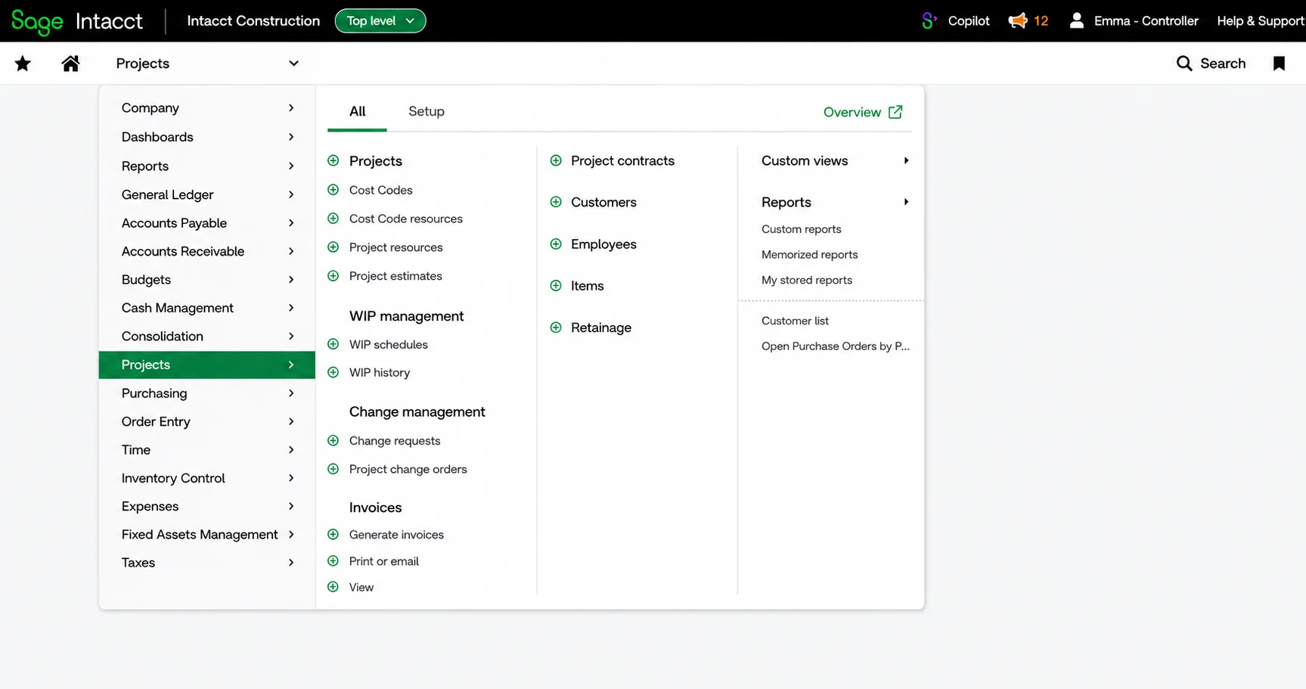1306x689 pixels.
Task: Click the highlighted Projects module row
Action: pos(206,365)
